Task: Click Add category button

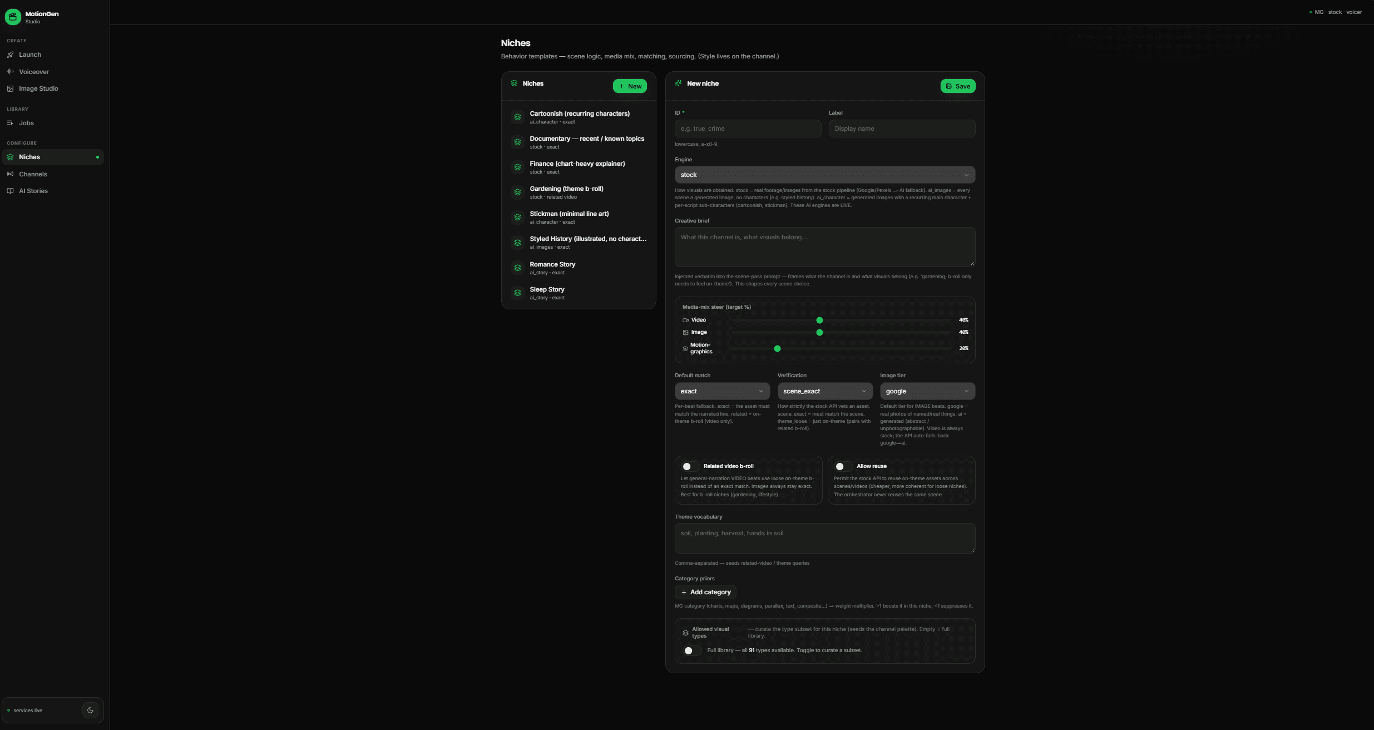Action: (x=705, y=592)
